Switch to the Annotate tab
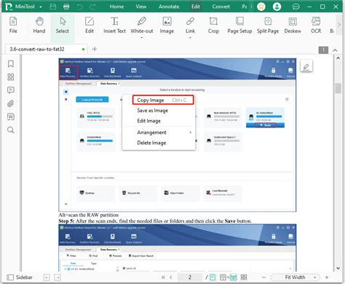 pyautogui.click(x=169, y=7)
